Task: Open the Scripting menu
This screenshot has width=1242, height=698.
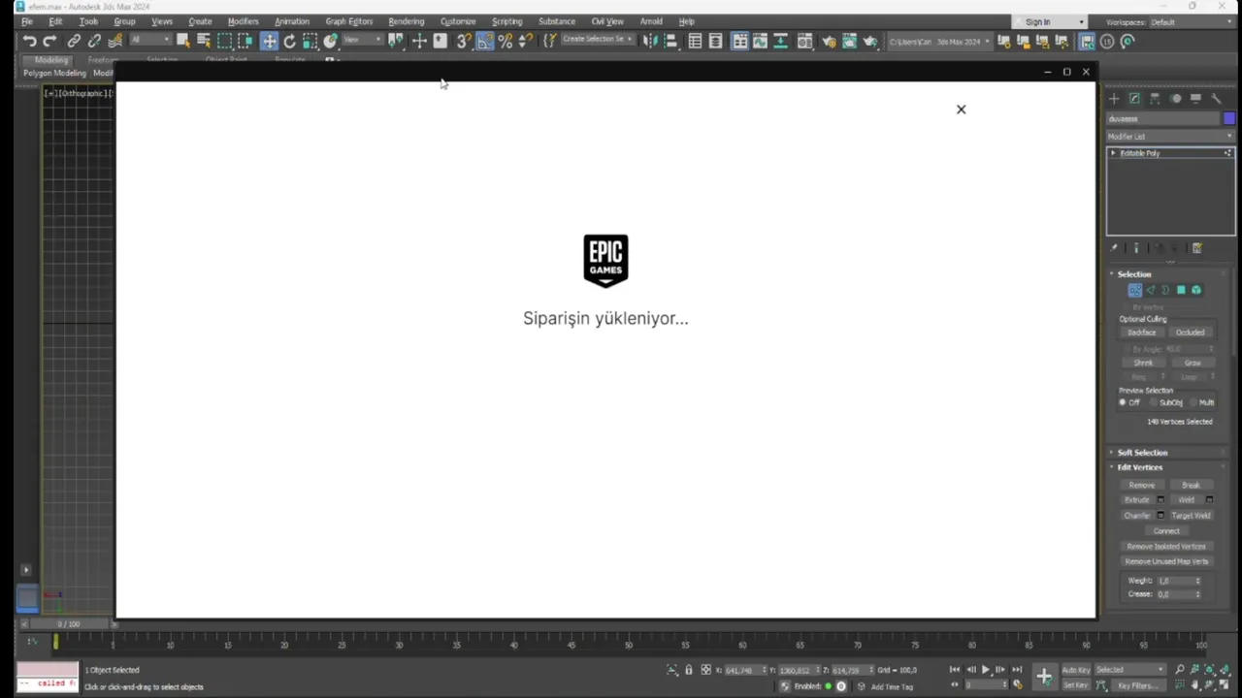Action: (x=507, y=21)
